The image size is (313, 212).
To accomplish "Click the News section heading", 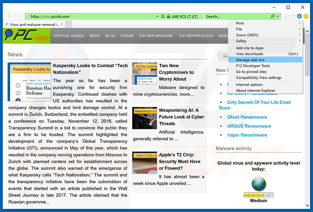I will (15, 55).
